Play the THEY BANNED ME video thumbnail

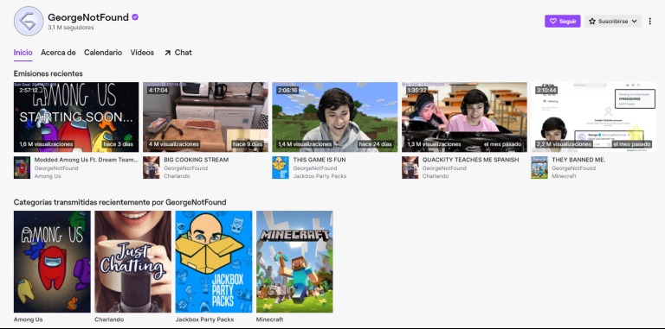click(x=593, y=117)
